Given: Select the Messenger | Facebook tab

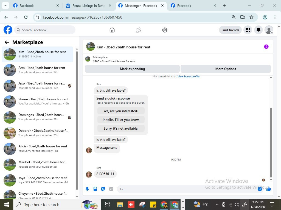Looking at the screenshot, I should coord(141,5).
